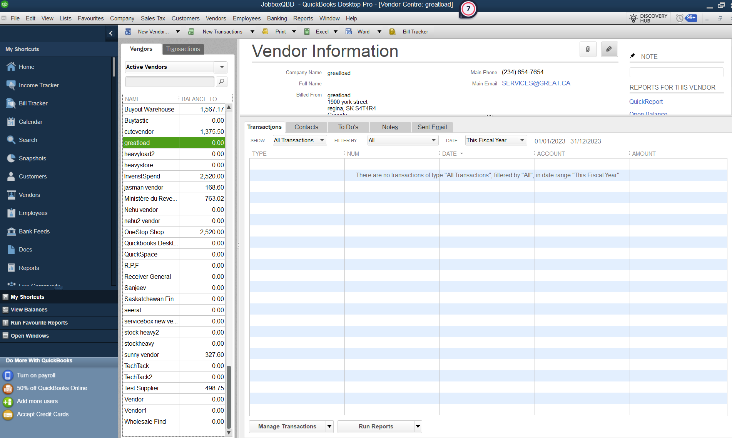Open the Filter By dropdown
The width and height of the screenshot is (732, 438).
pyautogui.click(x=403, y=140)
